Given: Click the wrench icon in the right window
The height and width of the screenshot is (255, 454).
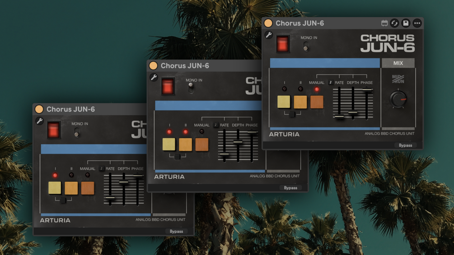Looking at the screenshot, I should pos(269,35).
